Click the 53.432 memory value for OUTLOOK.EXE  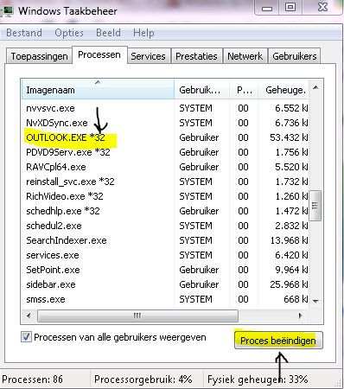coord(289,137)
